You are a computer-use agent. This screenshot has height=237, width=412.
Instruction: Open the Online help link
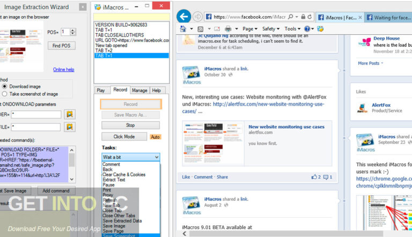click(64, 69)
